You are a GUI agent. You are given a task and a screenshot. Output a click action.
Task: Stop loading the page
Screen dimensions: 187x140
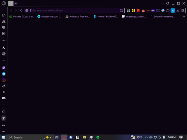click(21, 10)
